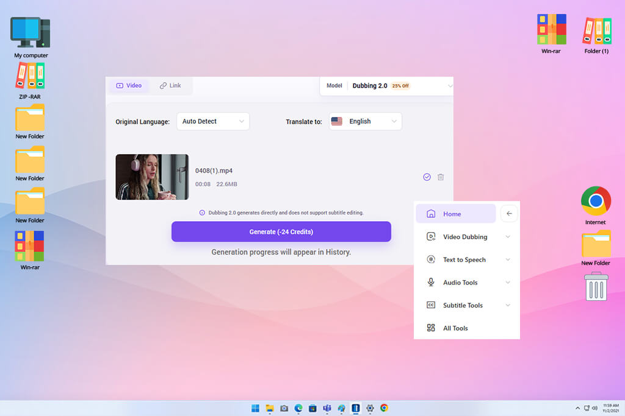Expand the Text to Speech chevron

(x=508, y=259)
